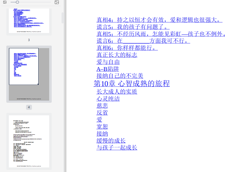Go to 爱与自由 section
Image resolution: width=225 pixels, height=172 pixels.
click(108, 62)
